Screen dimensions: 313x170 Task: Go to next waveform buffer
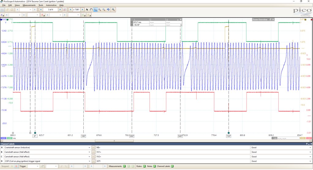60,9
